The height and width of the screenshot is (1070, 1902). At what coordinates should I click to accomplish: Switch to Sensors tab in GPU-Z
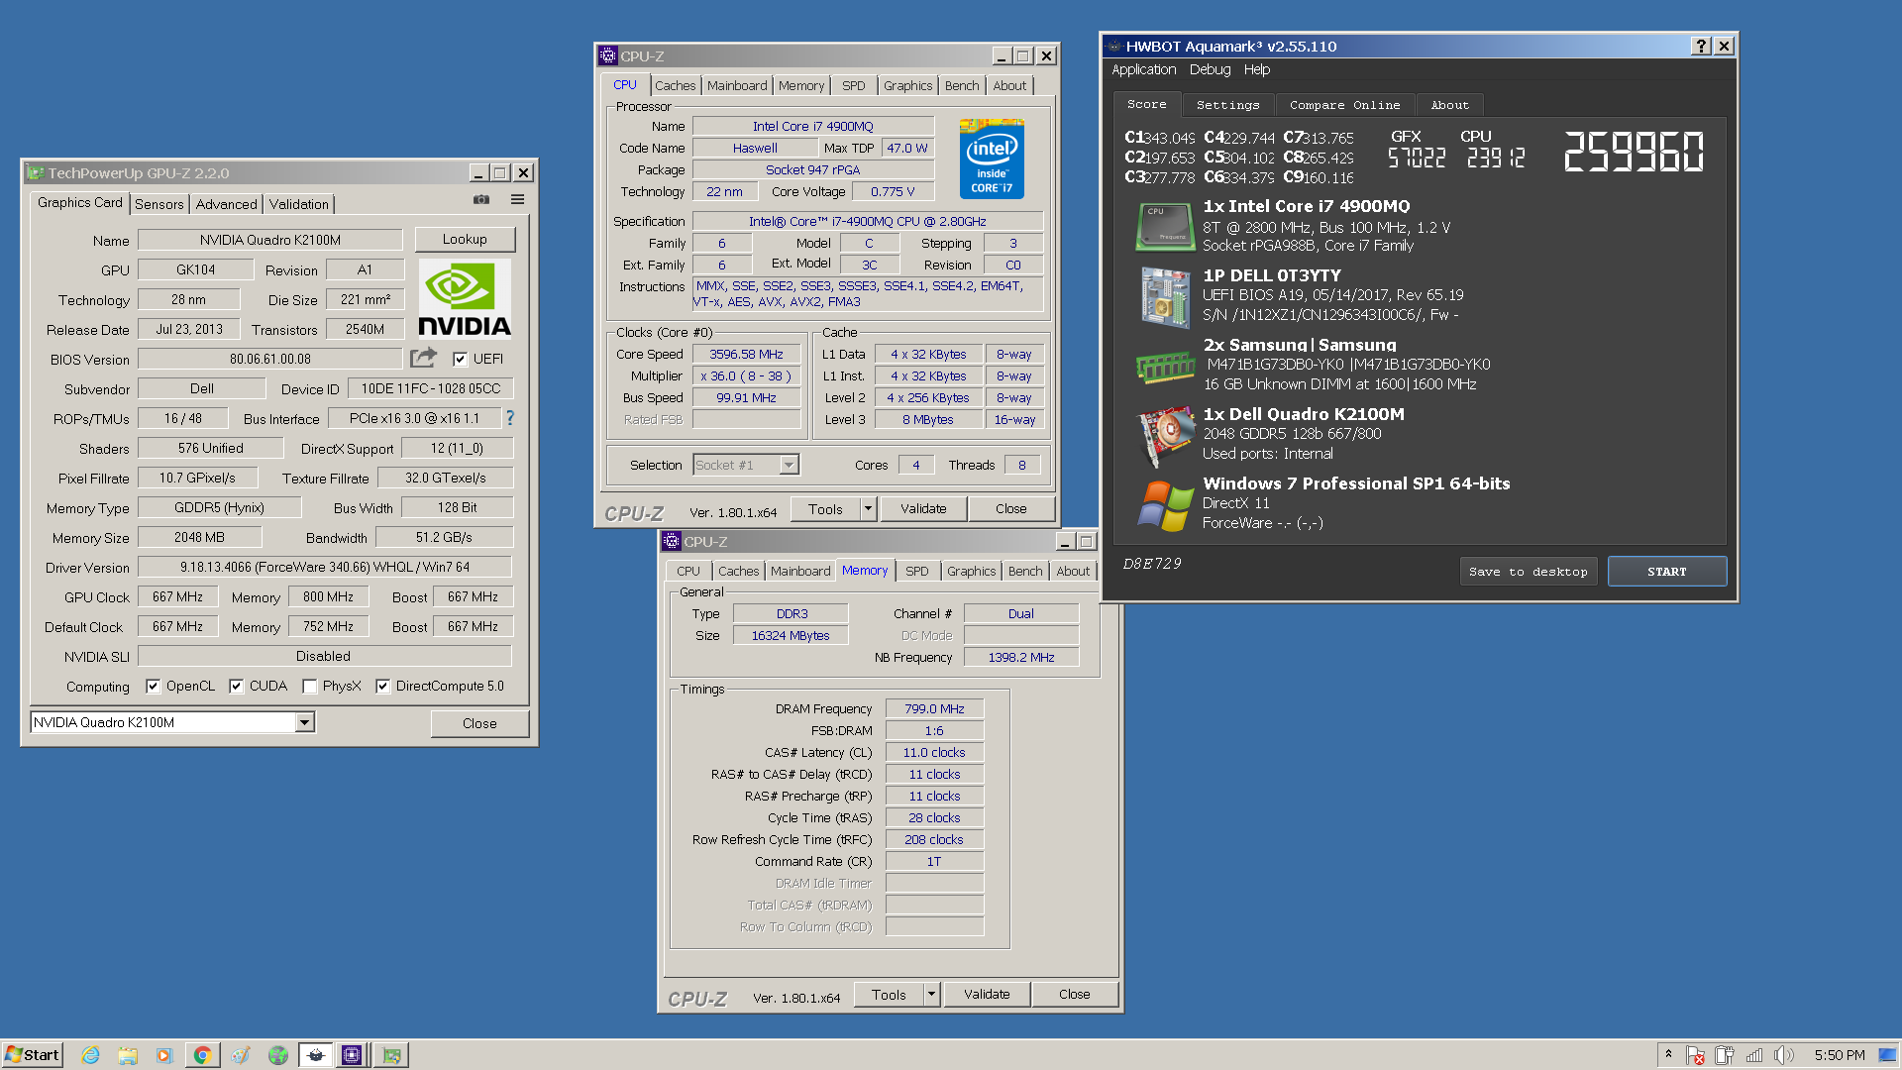(159, 204)
